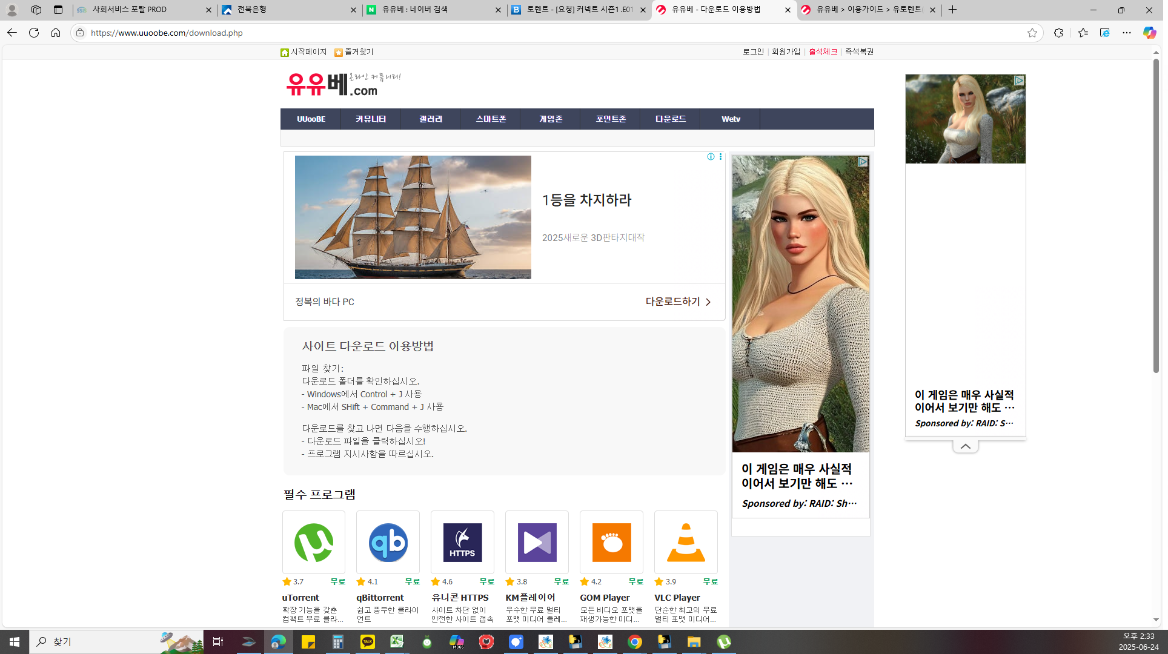Click the scrollbar down arrow

pyautogui.click(x=1156, y=620)
